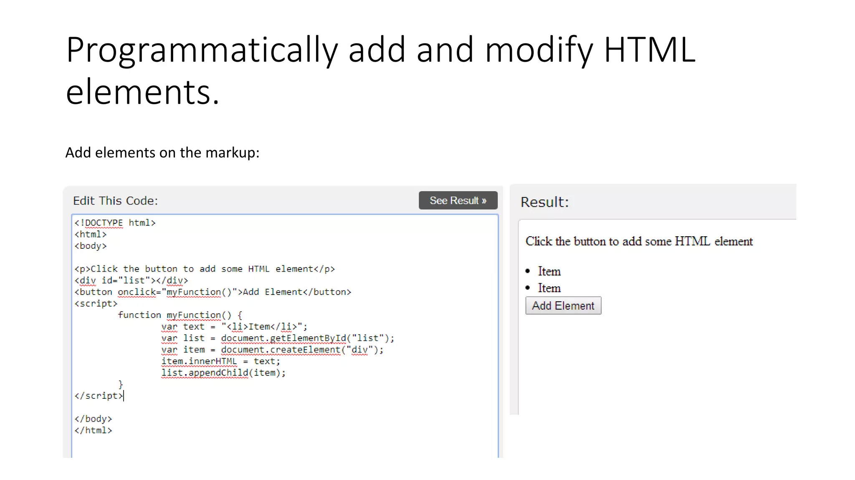This screenshot has width=855, height=480.
Task: Click the 'Edit This Code:' label
Action: pos(116,201)
